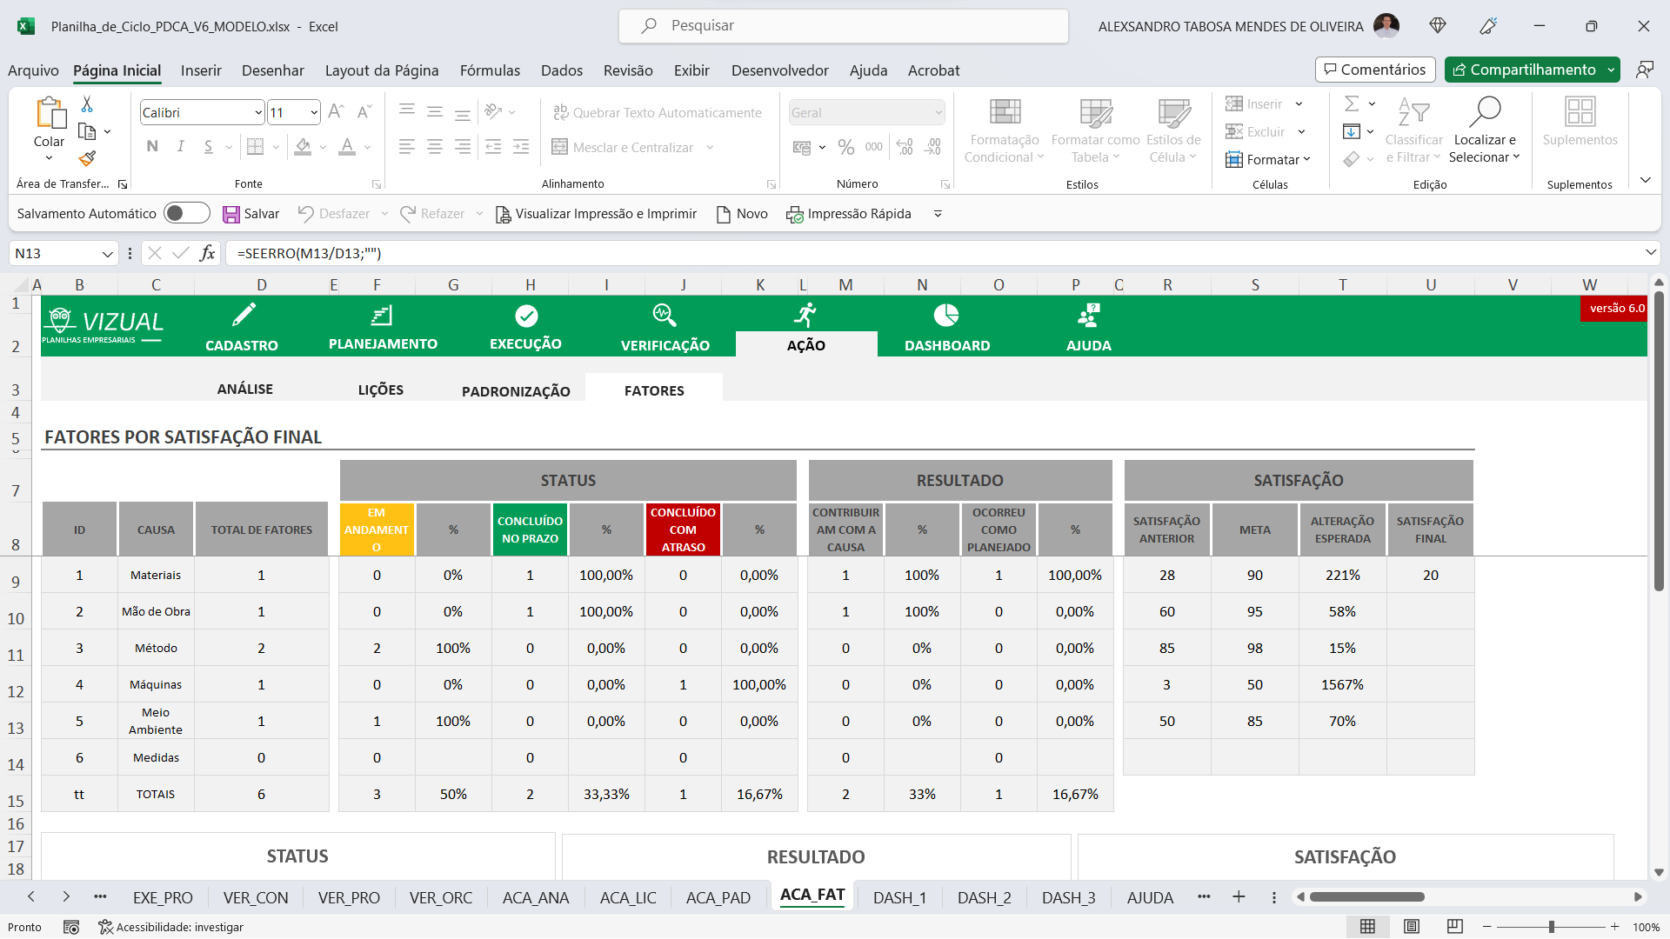Click the zoom slider handle
This screenshot has height=939, width=1670.
tap(1551, 927)
